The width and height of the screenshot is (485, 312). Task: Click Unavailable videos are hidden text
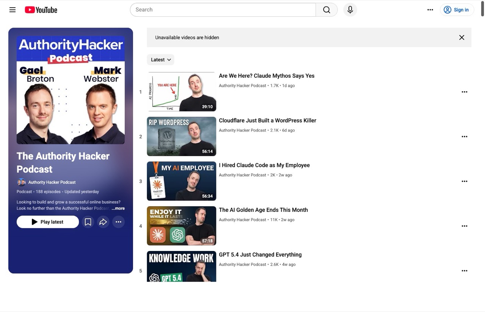[187, 38]
